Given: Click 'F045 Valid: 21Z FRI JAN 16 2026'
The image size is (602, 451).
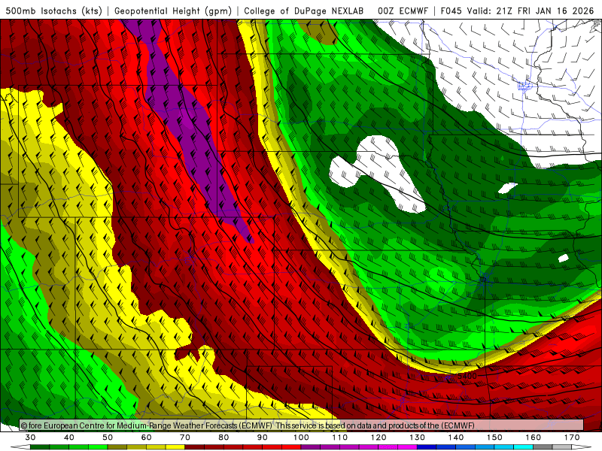Looking at the screenshot, I should coord(517,11).
